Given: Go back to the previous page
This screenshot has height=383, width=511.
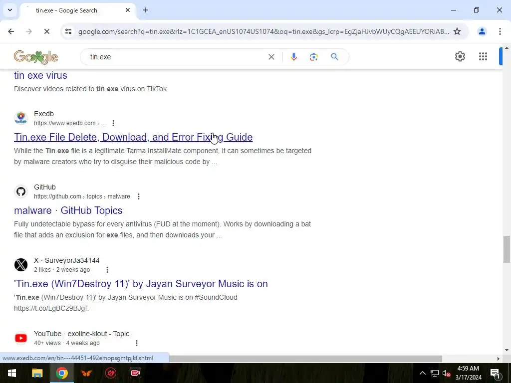Looking at the screenshot, I should [11, 31].
